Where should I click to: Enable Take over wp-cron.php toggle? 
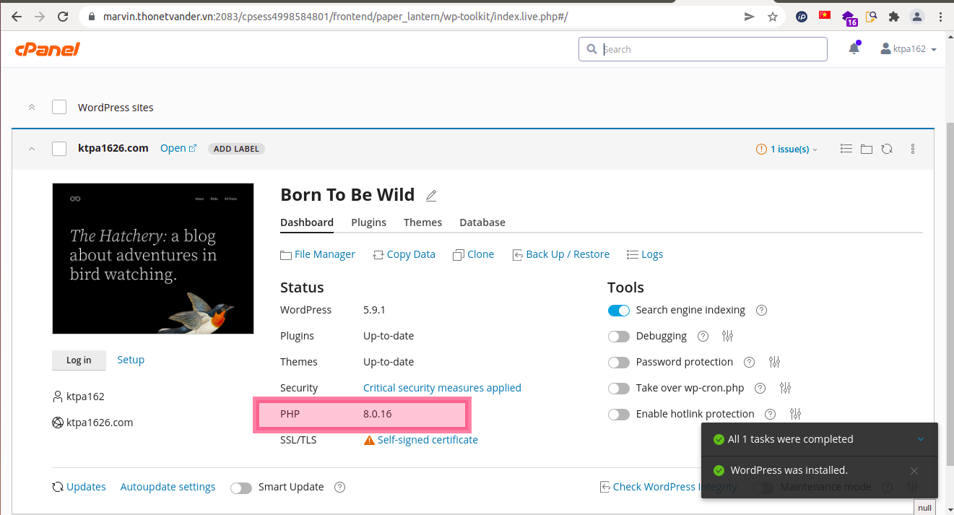[x=619, y=389]
